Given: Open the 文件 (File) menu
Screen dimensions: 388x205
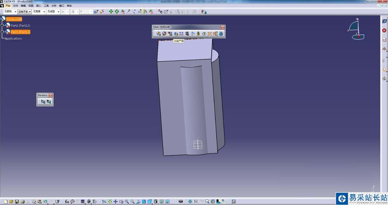Looking at the screenshot, I should coord(16,5).
